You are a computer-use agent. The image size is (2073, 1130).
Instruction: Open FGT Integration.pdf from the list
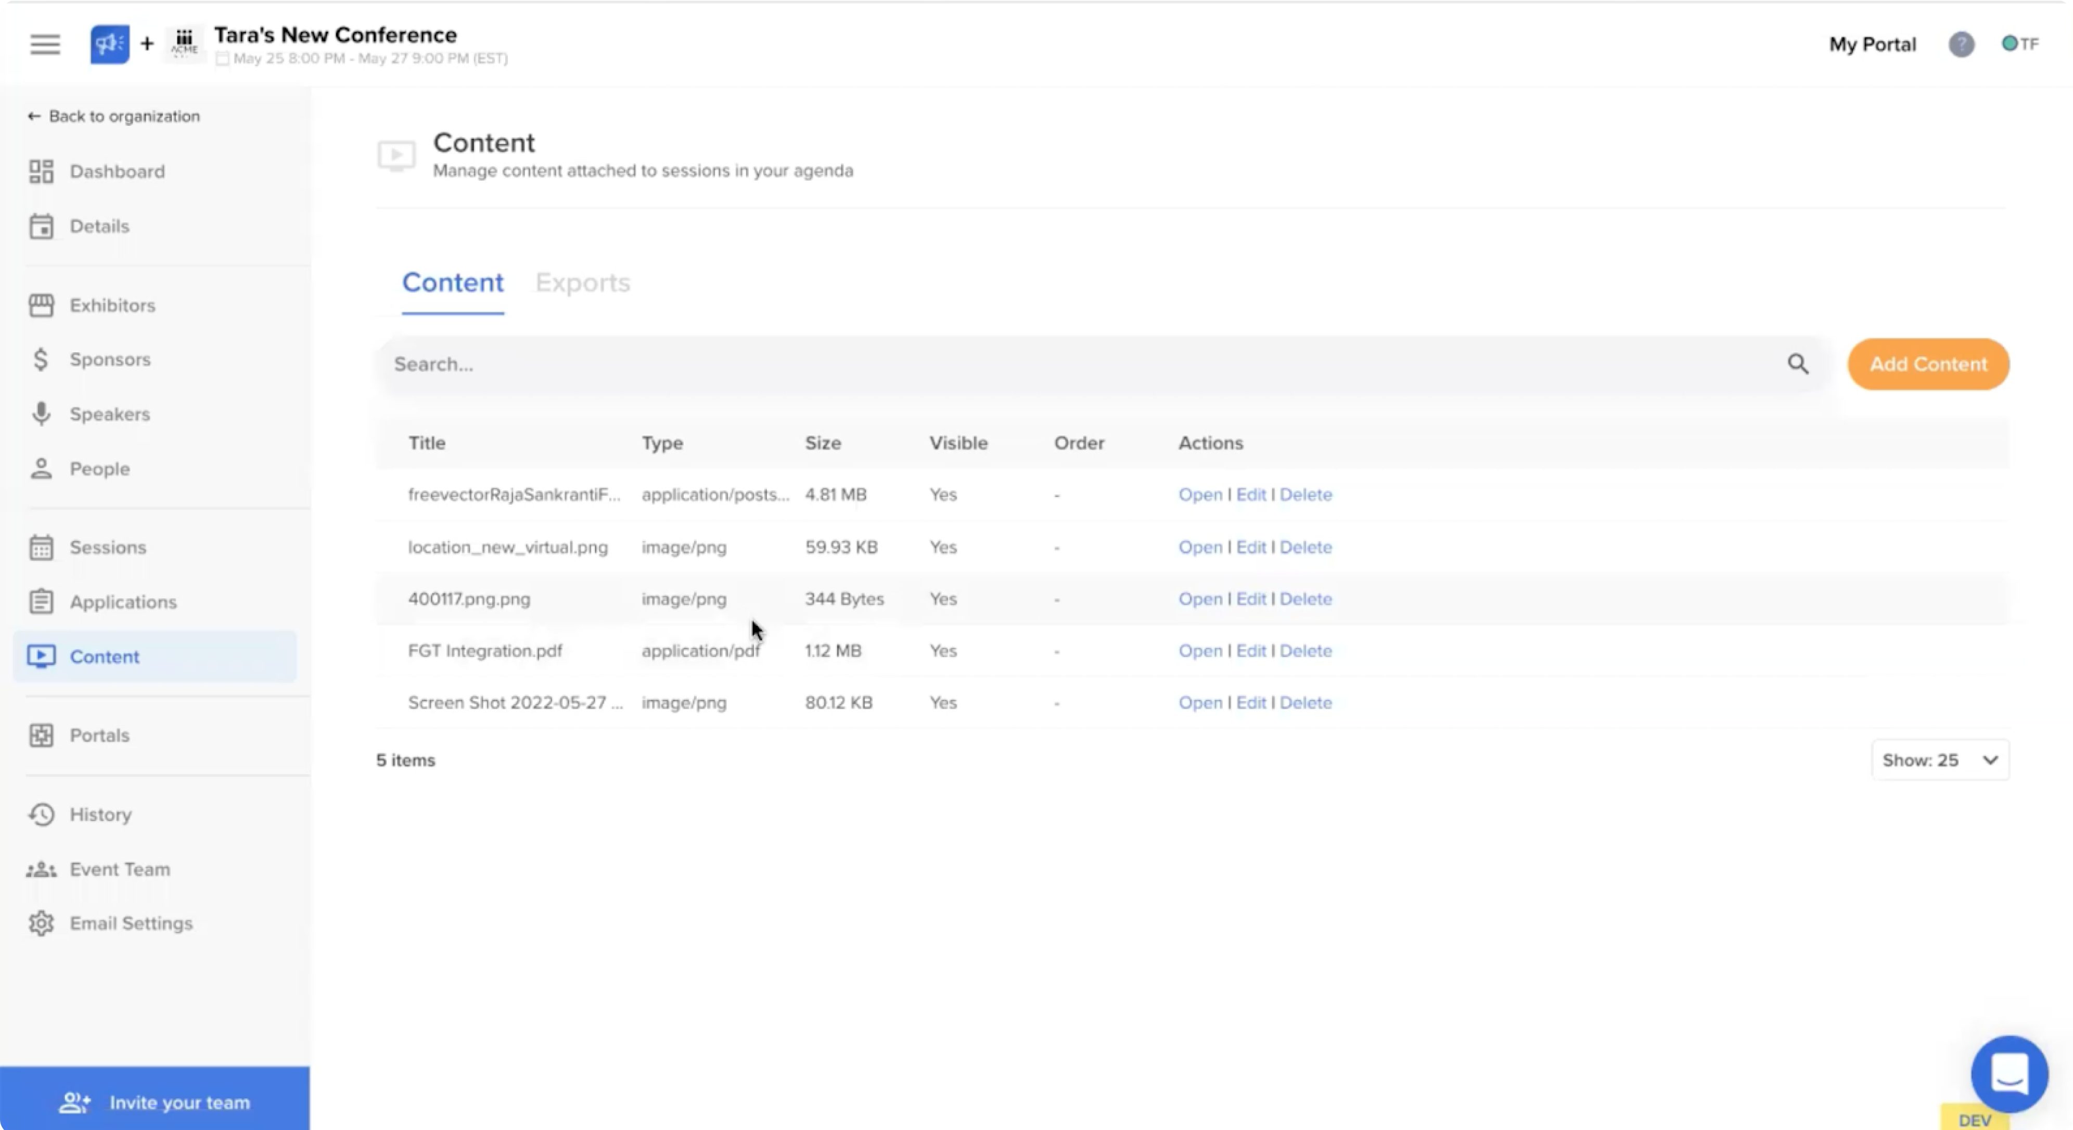click(x=1199, y=650)
